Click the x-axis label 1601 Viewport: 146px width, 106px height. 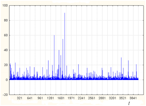(61, 98)
